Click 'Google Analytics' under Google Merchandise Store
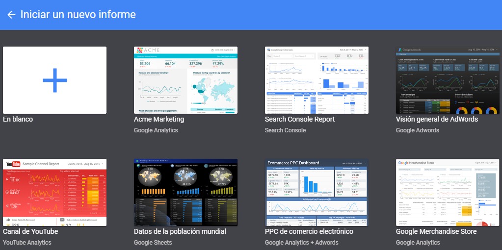 [418, 243]
